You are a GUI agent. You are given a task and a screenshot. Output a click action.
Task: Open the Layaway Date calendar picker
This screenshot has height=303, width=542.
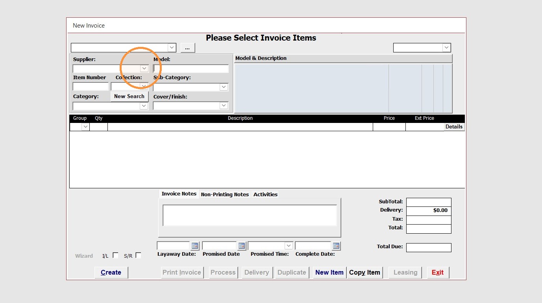[x=195, y=246]
